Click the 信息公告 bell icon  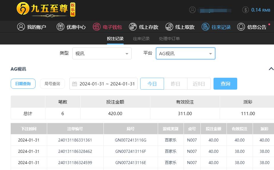(x=241, y=27)
